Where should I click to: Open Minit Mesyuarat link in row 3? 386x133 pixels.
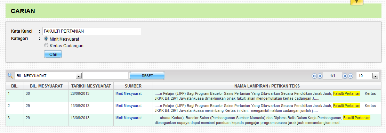(129, 118)
